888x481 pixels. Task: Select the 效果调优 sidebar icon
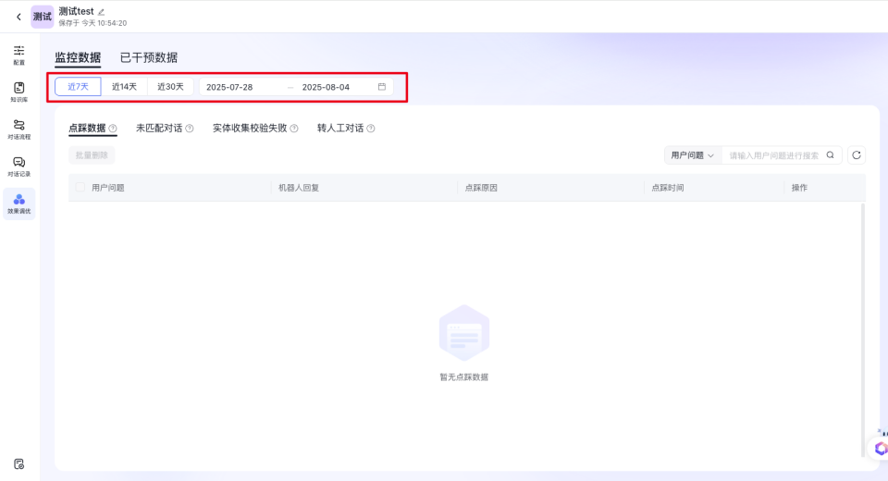[x=19, y=202]
